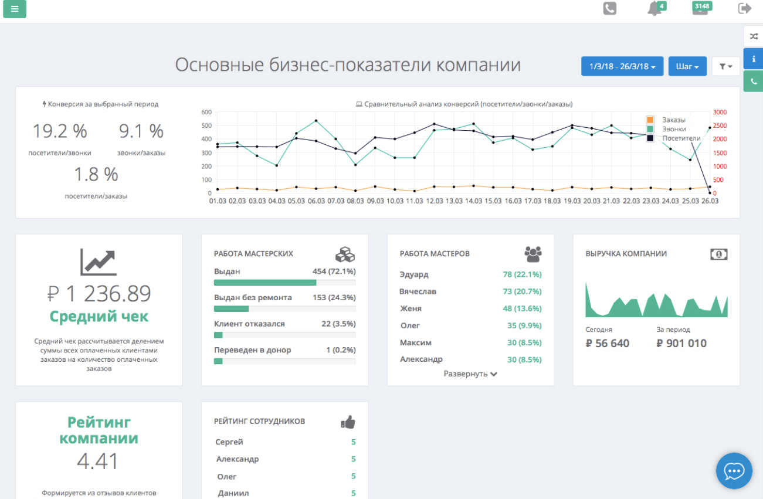Open the floating chat bubble bottom right
The height and width of the screenshot is (499, 763).
pyautogui.click(x=734, y=471)
